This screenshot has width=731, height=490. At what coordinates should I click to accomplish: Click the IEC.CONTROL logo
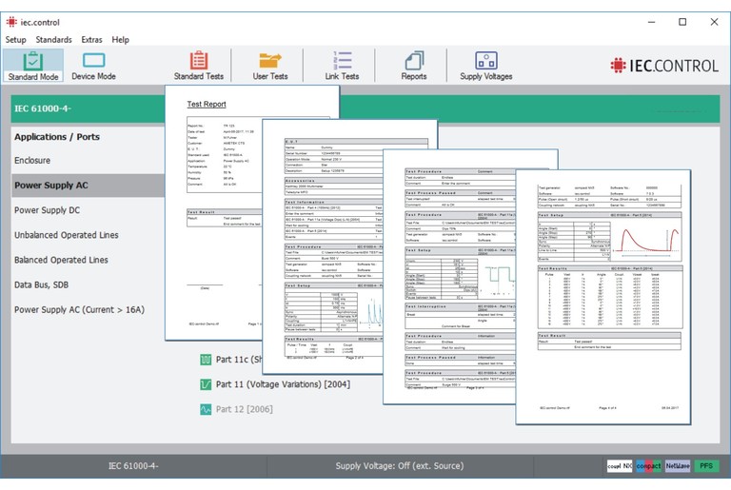click(x=664, y=66)
